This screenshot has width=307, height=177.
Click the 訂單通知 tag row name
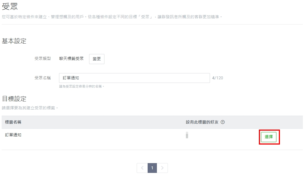point(13,135)
